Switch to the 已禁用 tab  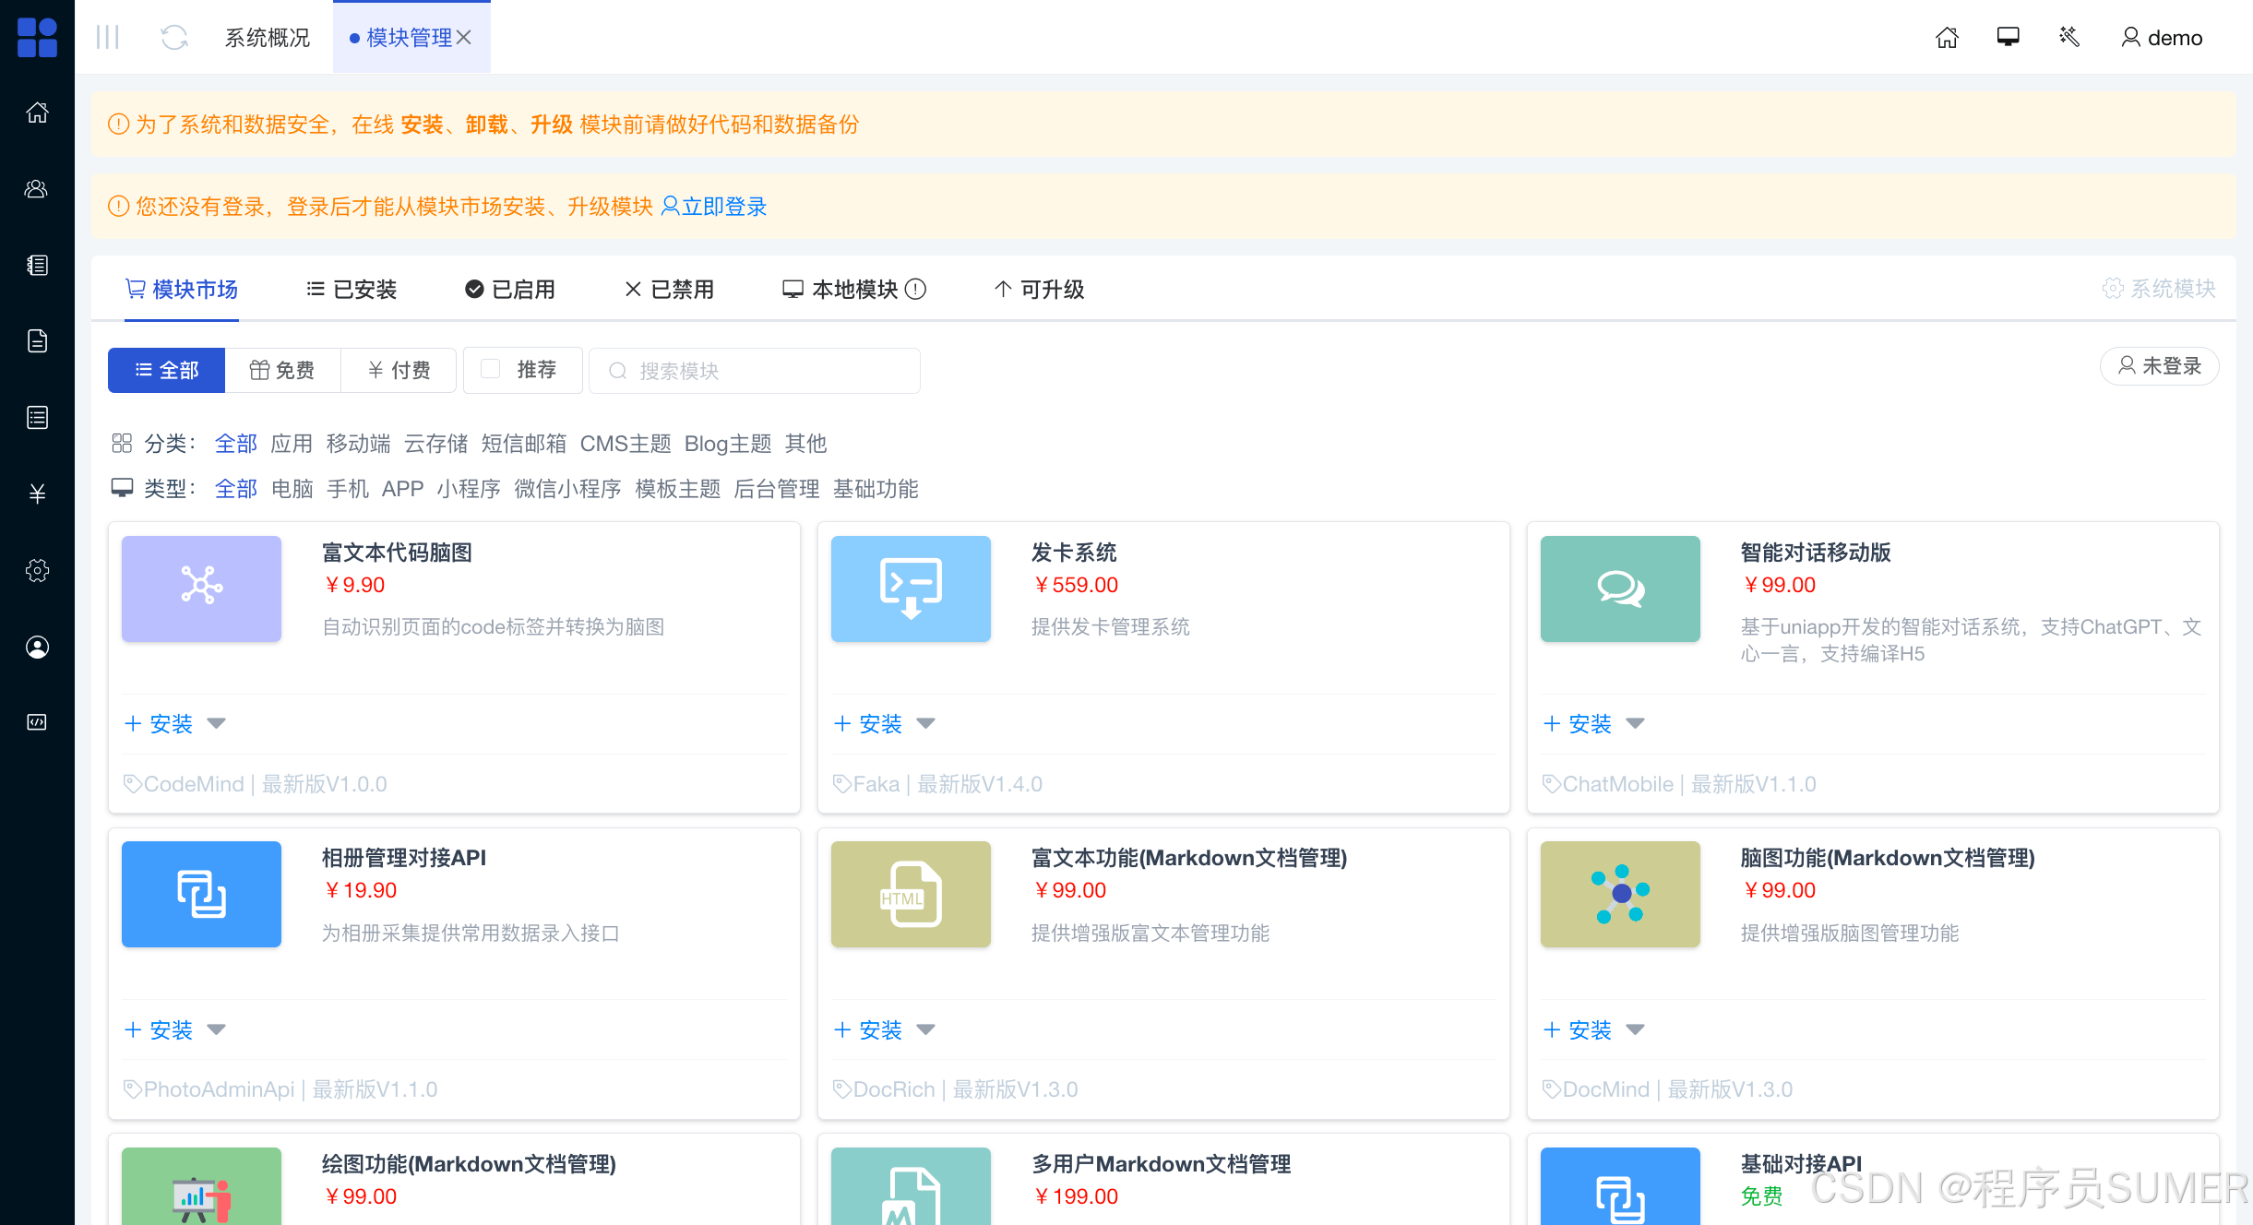pos(670,290)
